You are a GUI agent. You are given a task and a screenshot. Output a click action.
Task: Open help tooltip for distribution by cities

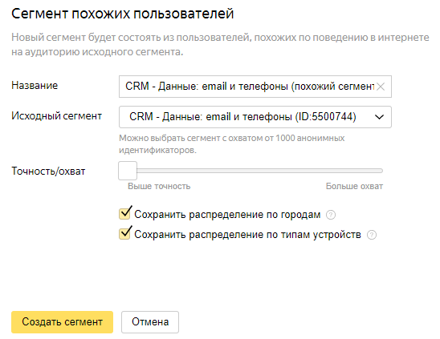pos(331,215)
